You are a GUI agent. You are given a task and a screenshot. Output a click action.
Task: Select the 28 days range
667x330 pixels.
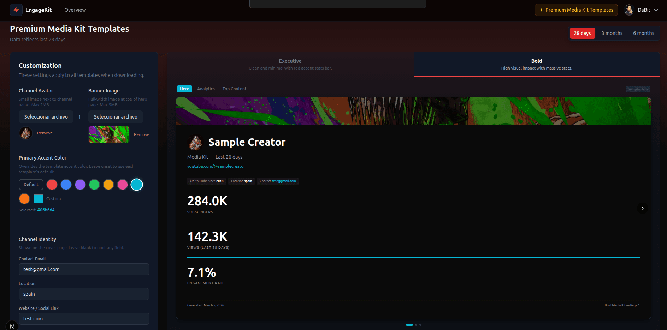[x=582, y=33]
